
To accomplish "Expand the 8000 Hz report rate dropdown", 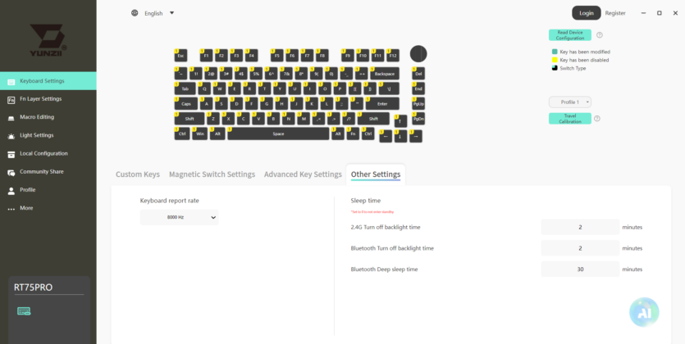I will (x=179, y=217).
